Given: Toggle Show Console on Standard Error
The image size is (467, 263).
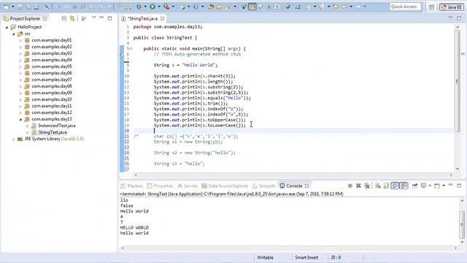Looking at the screenshot, I should [x=404, y=186].
